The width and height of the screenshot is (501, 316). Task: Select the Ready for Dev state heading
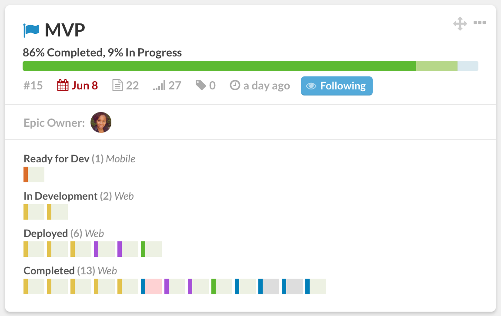click(56, 159)
